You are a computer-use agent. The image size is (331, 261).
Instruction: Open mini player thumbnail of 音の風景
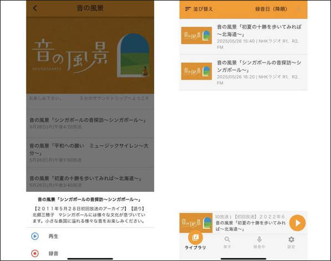[196, 223]
